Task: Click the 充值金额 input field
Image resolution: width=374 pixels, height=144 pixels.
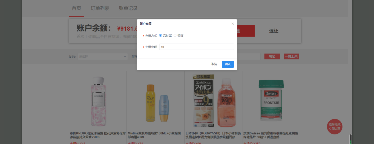Action: point(197,47)
